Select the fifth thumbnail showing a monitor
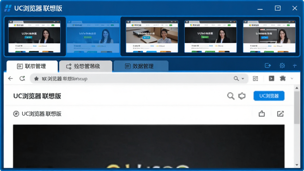 tap(269, 37)
